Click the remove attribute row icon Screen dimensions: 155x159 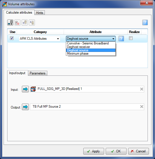[17, 22]
